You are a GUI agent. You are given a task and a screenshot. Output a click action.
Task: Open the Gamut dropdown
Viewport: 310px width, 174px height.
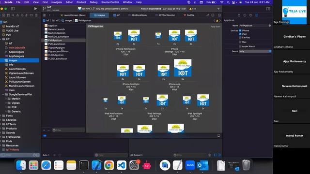[255, 51]
